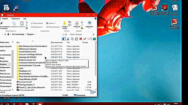This screenshot has height=105, width=188.
Task: Switch to the Home ribbon tab
Action: point(5,19)
